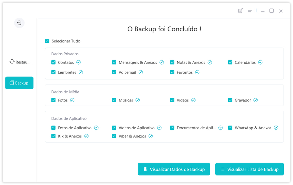Open the feedback edit icon in title bar
This screenshot has width=293, height=185.
coord(241,11)
